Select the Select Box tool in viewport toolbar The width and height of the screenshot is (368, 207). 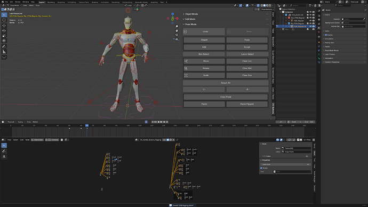coord(4,15)
